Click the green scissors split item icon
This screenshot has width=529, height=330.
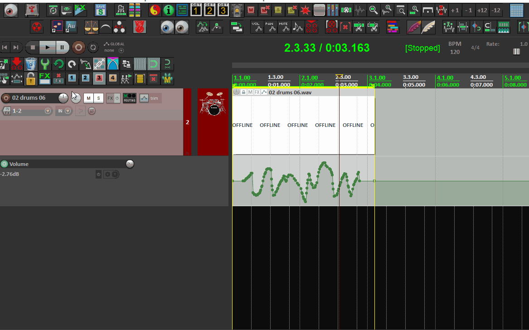coord(359,27)
